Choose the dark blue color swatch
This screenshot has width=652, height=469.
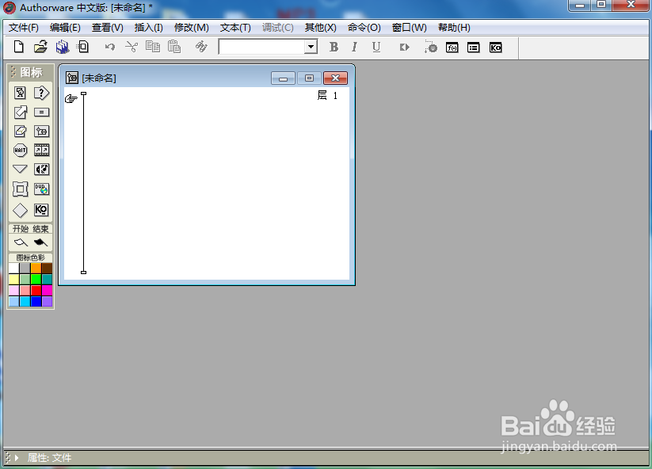tap(36, 301)
